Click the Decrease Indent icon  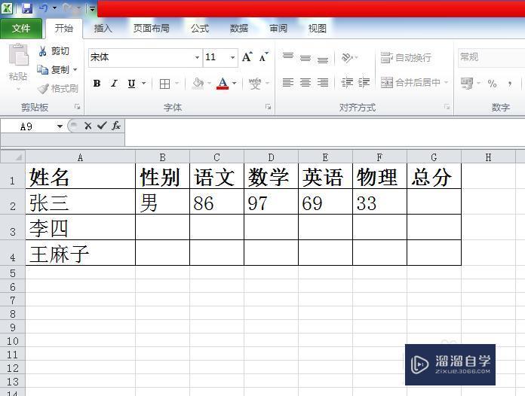(x=347, y=83)
